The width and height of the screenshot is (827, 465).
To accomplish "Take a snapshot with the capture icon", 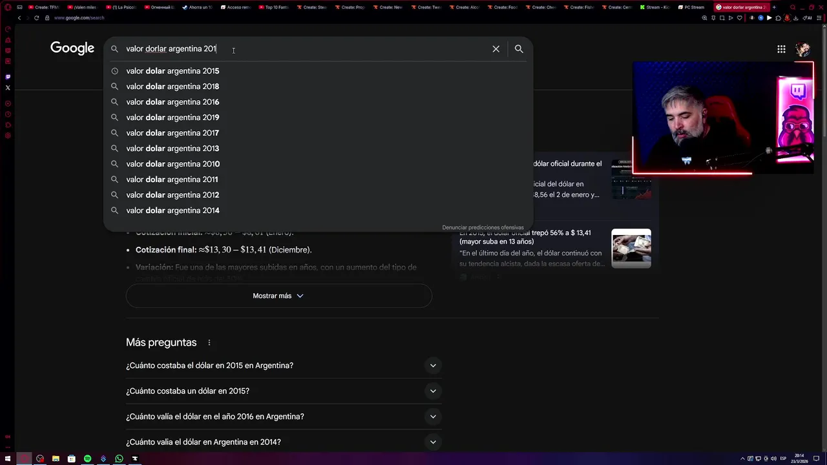I will click(x=722, y=18).
